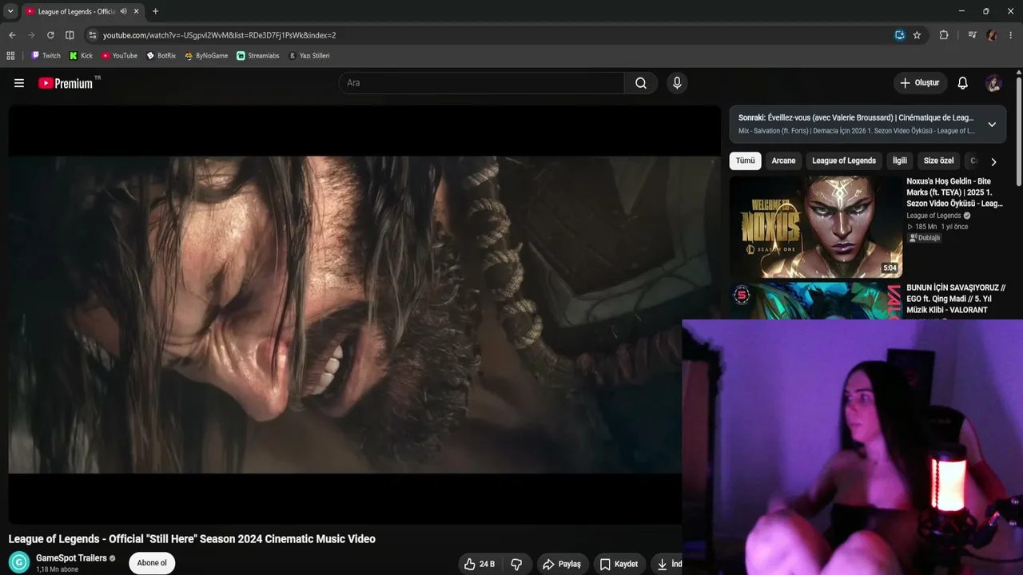
Task: Select the Arcane filter chip
Action: [783, 161]
